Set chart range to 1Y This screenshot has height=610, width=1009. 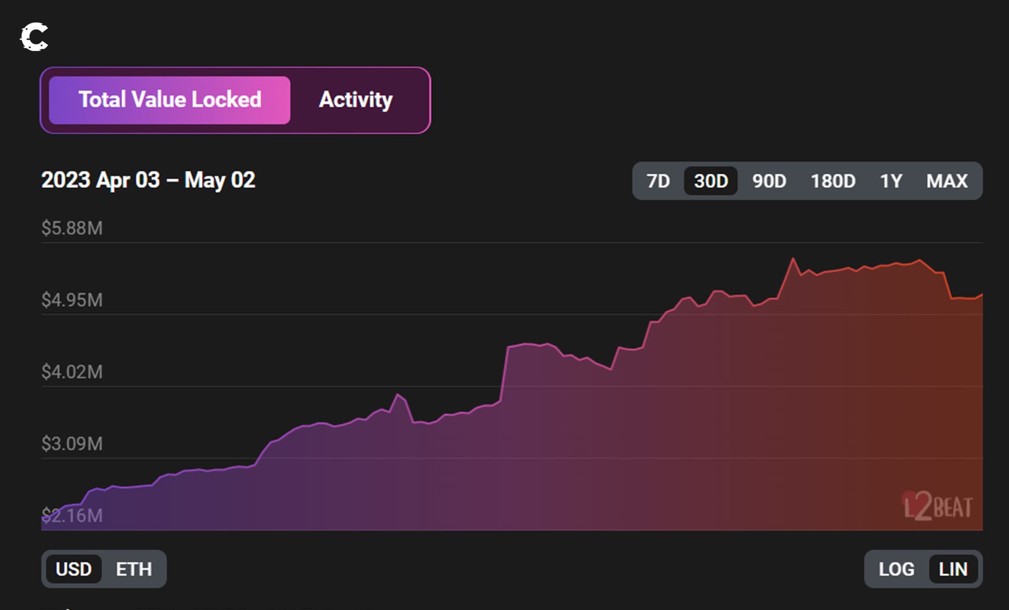point(890,181)
